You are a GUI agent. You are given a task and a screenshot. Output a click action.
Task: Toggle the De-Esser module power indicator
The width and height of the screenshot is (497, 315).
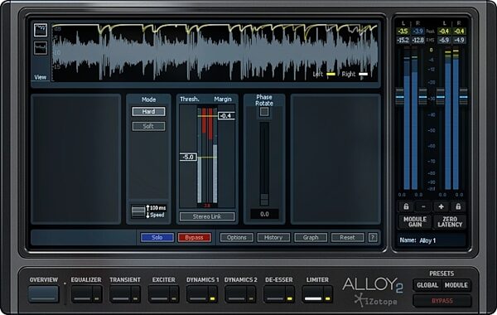click(x=289, y=298)
